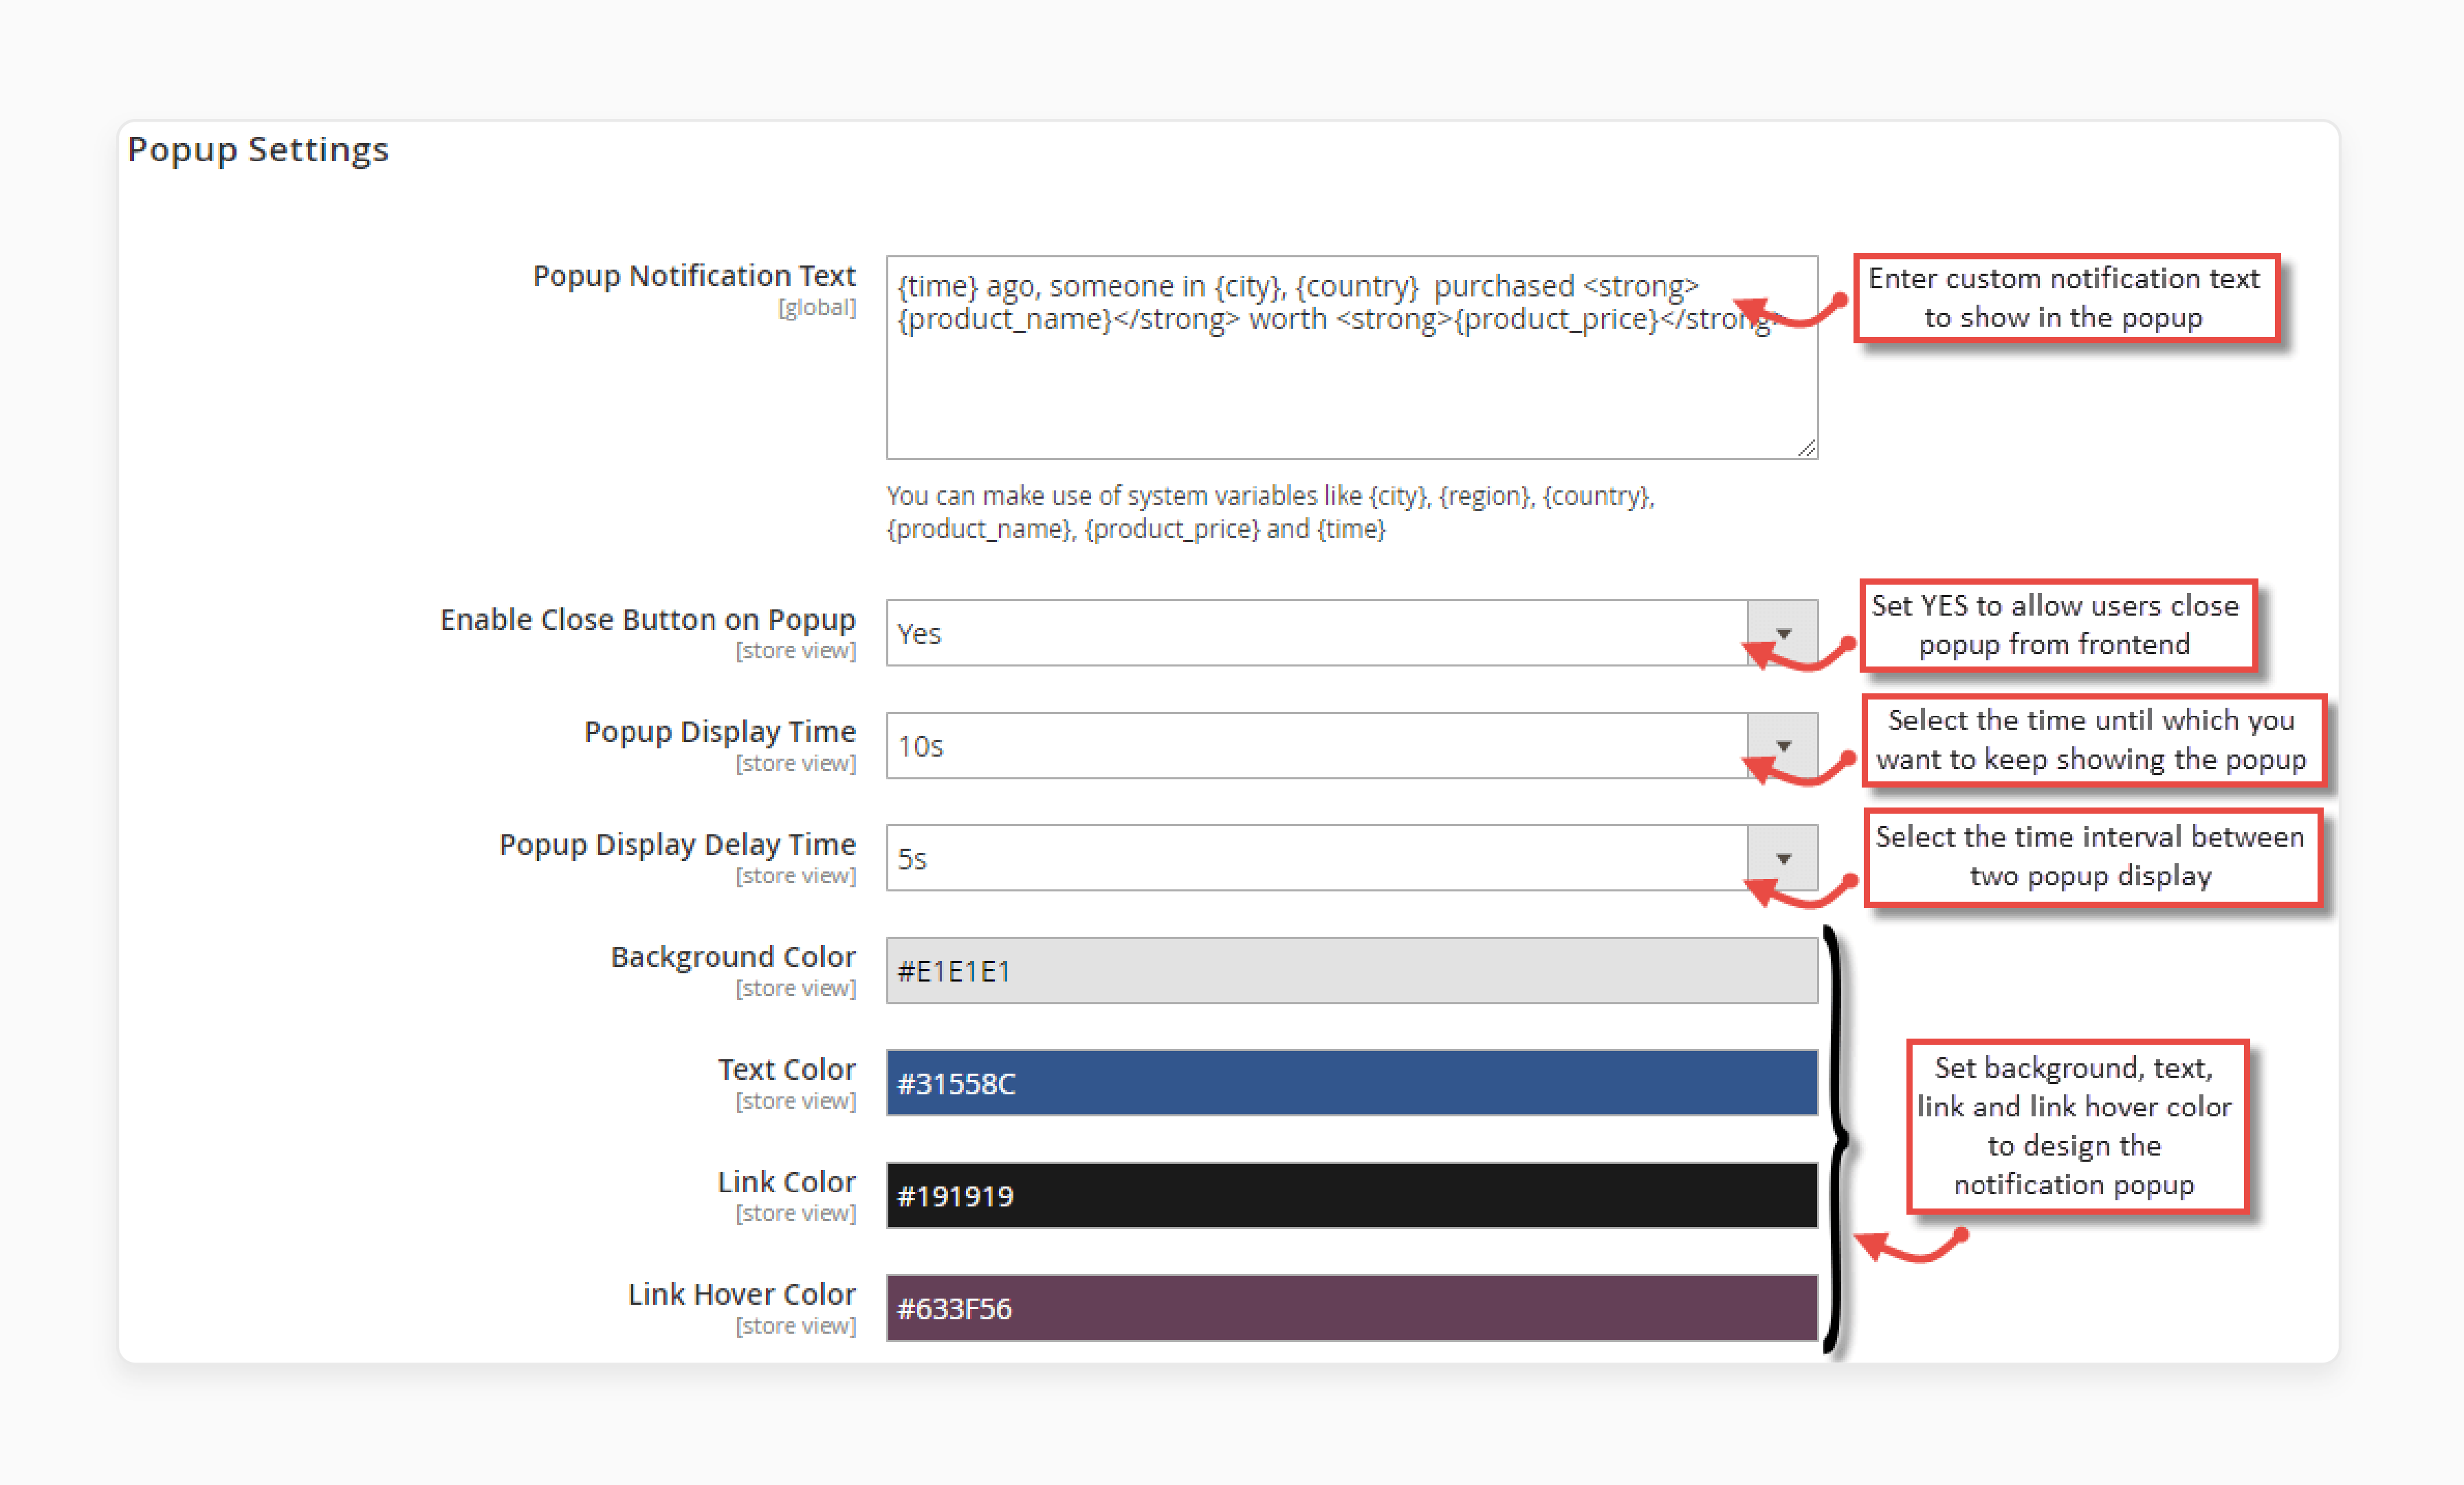2464x1485 pixels.
Task: Click the 'Link Color' label
Action: pyautogui.click(x=787, y=1182)
